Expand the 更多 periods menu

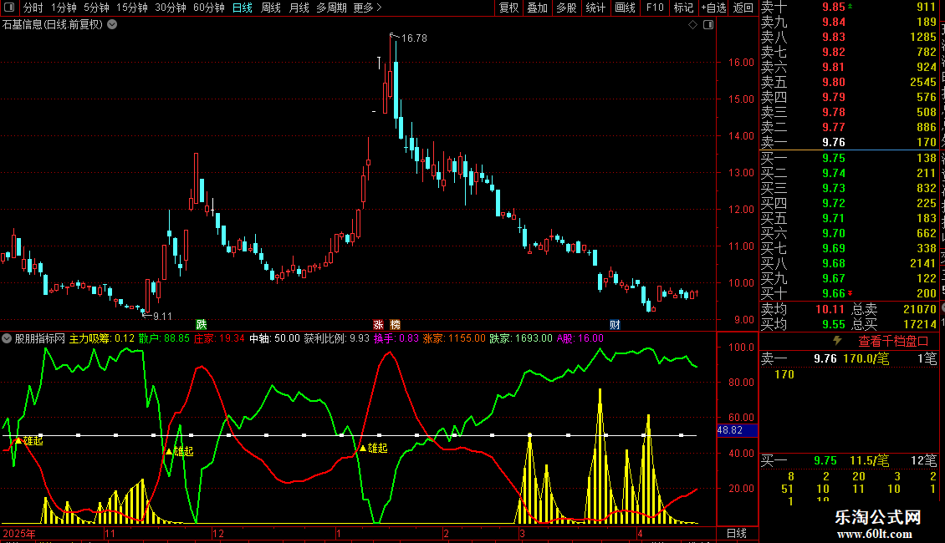[x=367, y=8]
